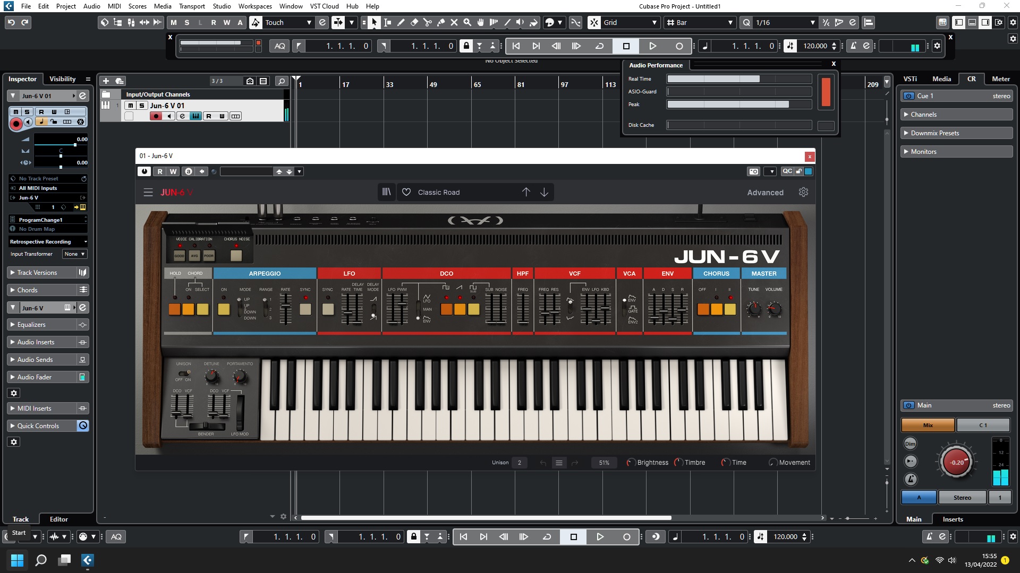Switch to the Visibility tab
The width and height of the screenshot is (1020, 573).
click(63, 79)
